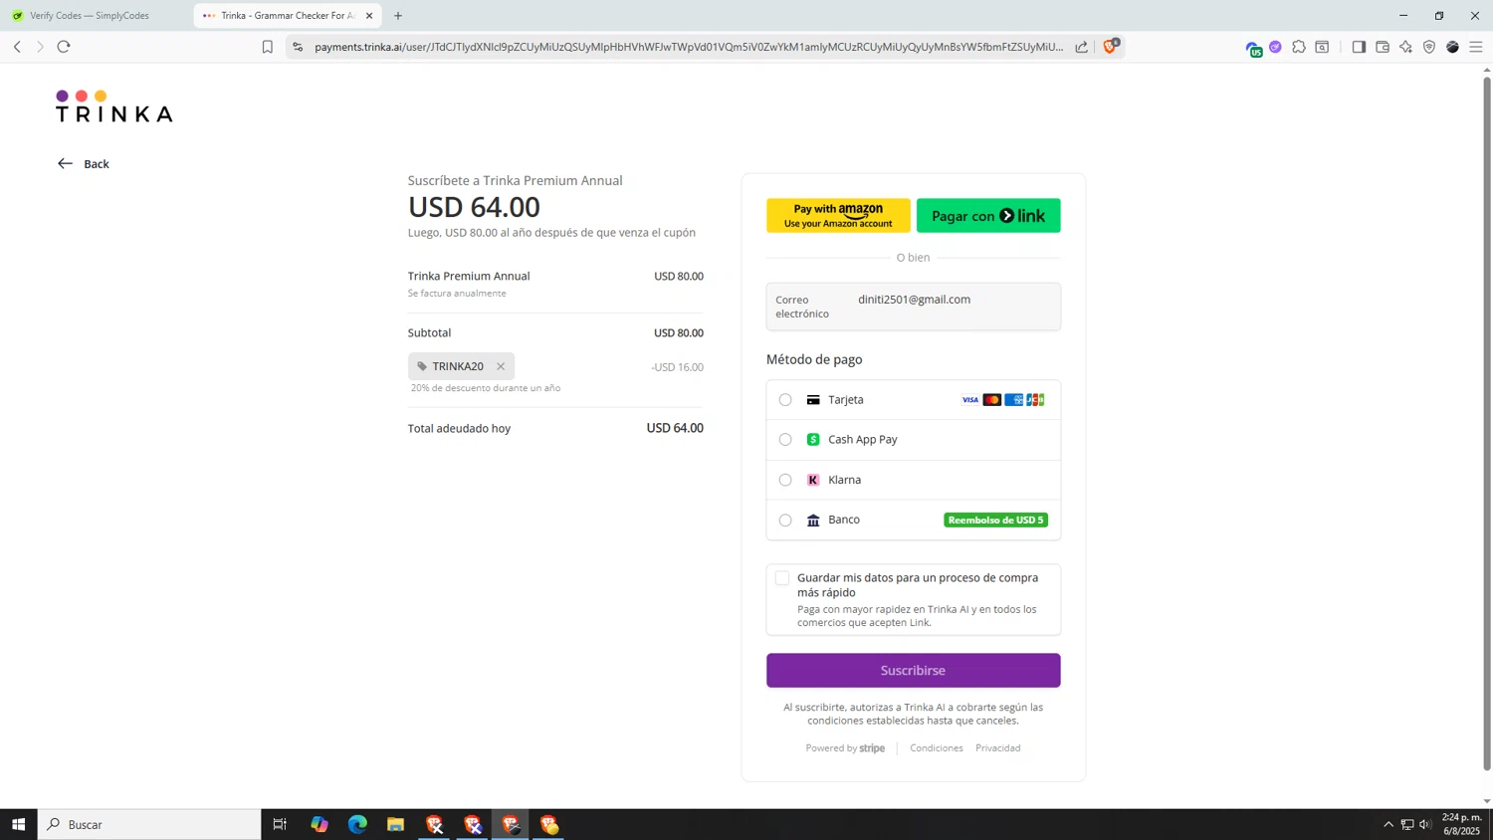The image size is (1493, 840).
Task: Click the email address field
Action: click(913, 306)
